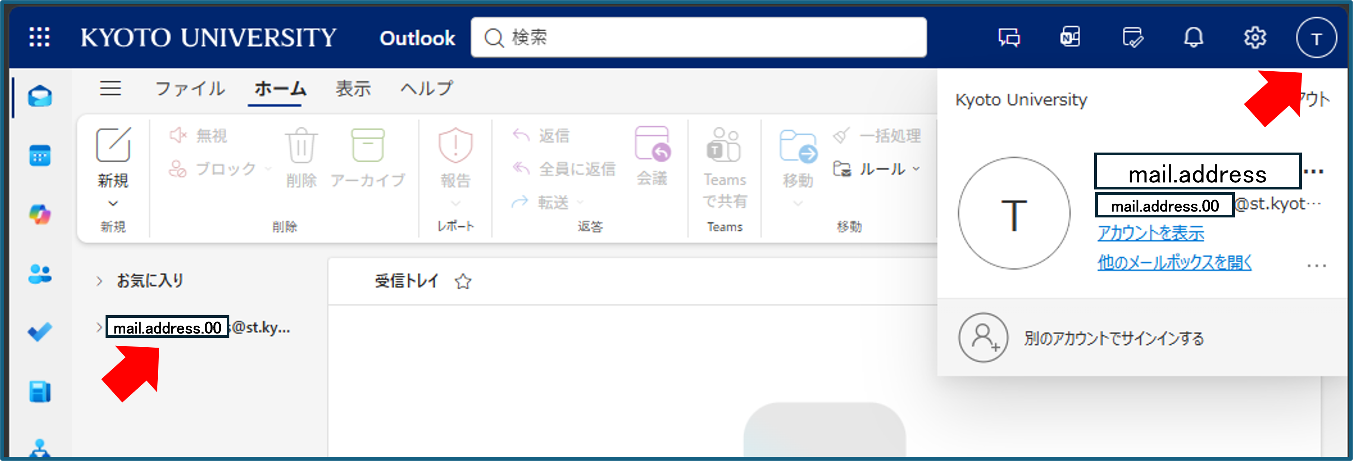Viewport: 1353px width, 461px height.
Task: Open To Do checkmark app
Action: (x=40, y=332)
